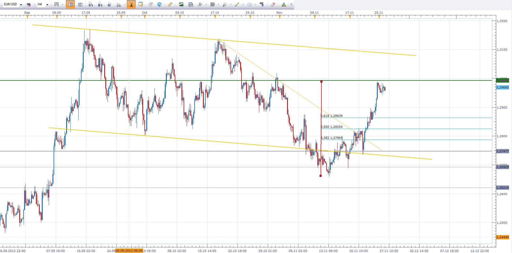Click the green 1,29923 price level label
Image resolution: width=512 pixels, height=253 pixels.
(x=502, y=80)
